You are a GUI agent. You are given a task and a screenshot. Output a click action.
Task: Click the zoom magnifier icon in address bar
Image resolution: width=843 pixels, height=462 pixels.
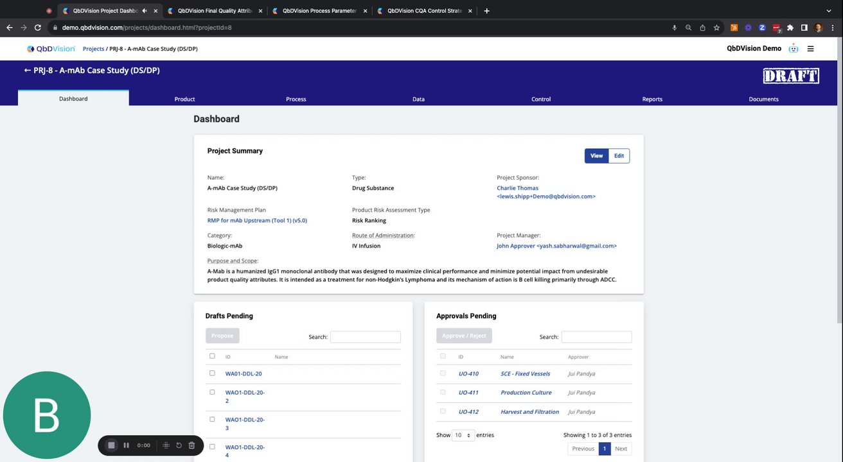tap(688, 28)
